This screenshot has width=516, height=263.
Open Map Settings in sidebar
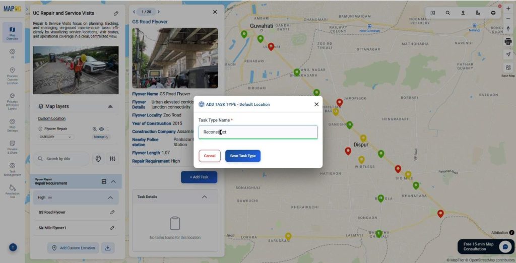tap(12, 125)
